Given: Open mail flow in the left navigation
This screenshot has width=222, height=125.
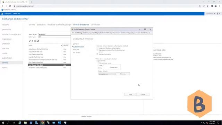Looking at the screenshot, I should point(6,49).
